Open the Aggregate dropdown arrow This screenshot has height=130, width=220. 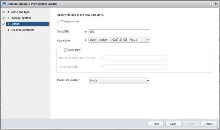[148, 40]
